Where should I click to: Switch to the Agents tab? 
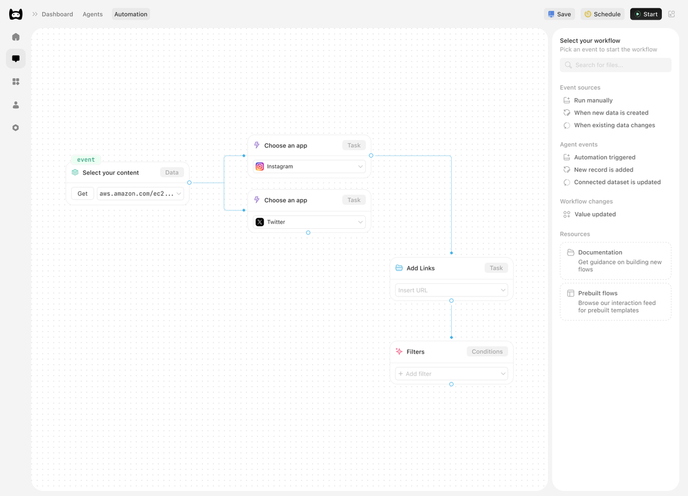click(92, 14)
